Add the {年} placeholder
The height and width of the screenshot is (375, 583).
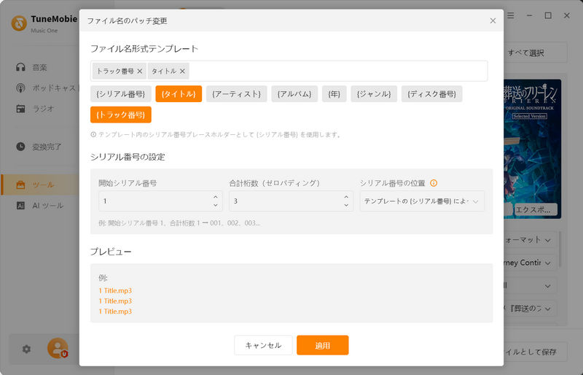click(334, 94)
